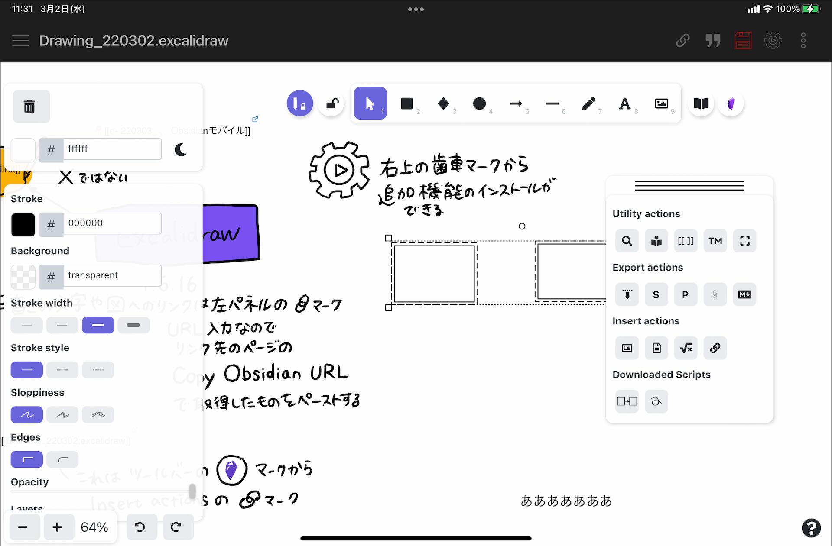The width and height of the screenshot is (832, 546).
Task: Click the black stroke color swatch
Action: 23,224
